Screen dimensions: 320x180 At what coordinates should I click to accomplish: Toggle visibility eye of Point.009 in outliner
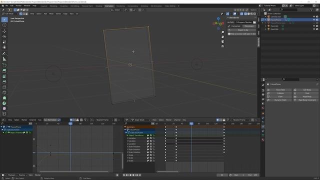314,26
